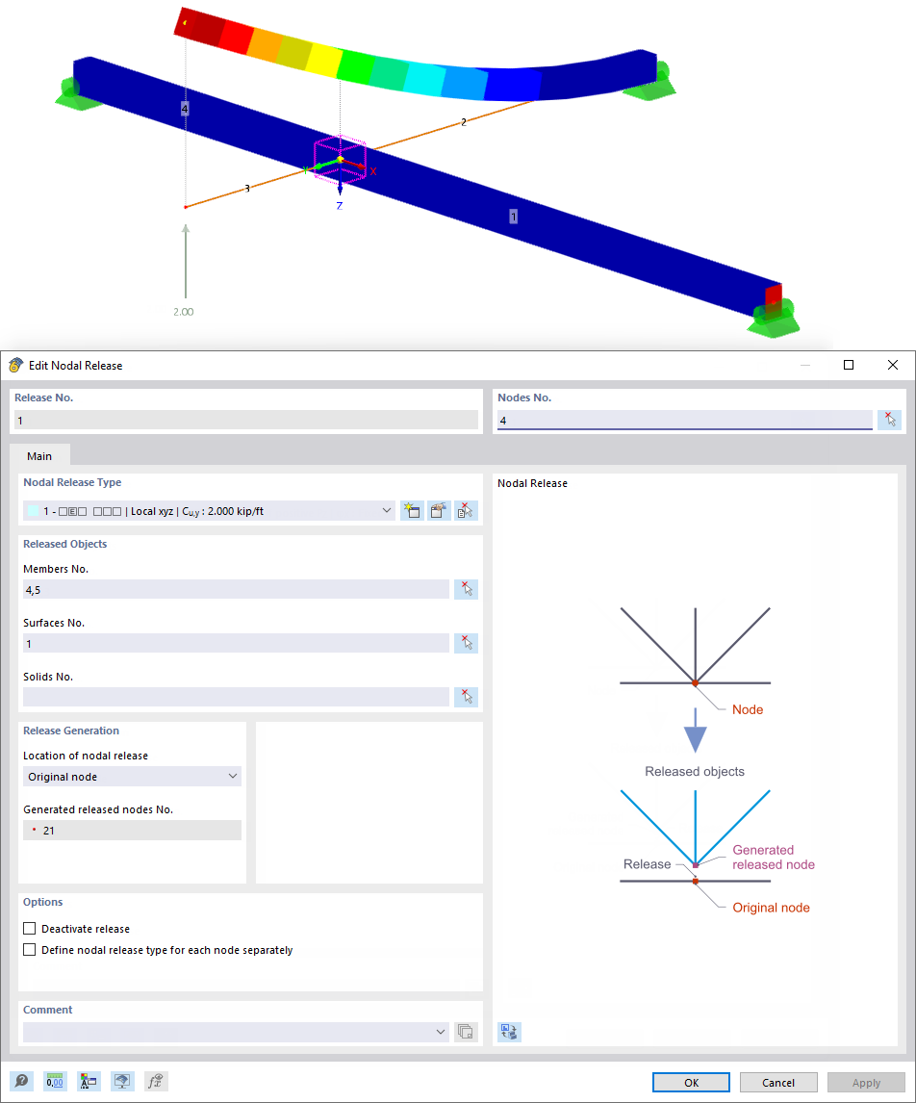
Task: Expand the Comment dropdown list
Action: point(441,1031)
